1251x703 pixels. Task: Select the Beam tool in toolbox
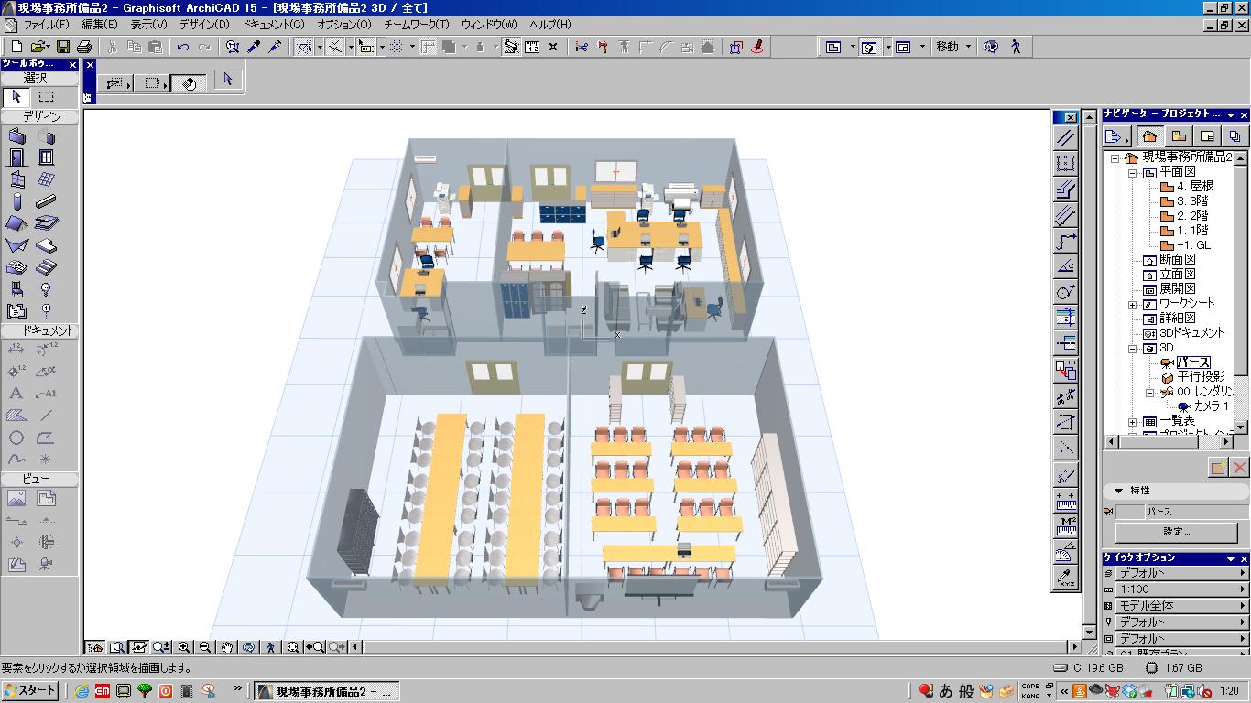pos(46,202)
